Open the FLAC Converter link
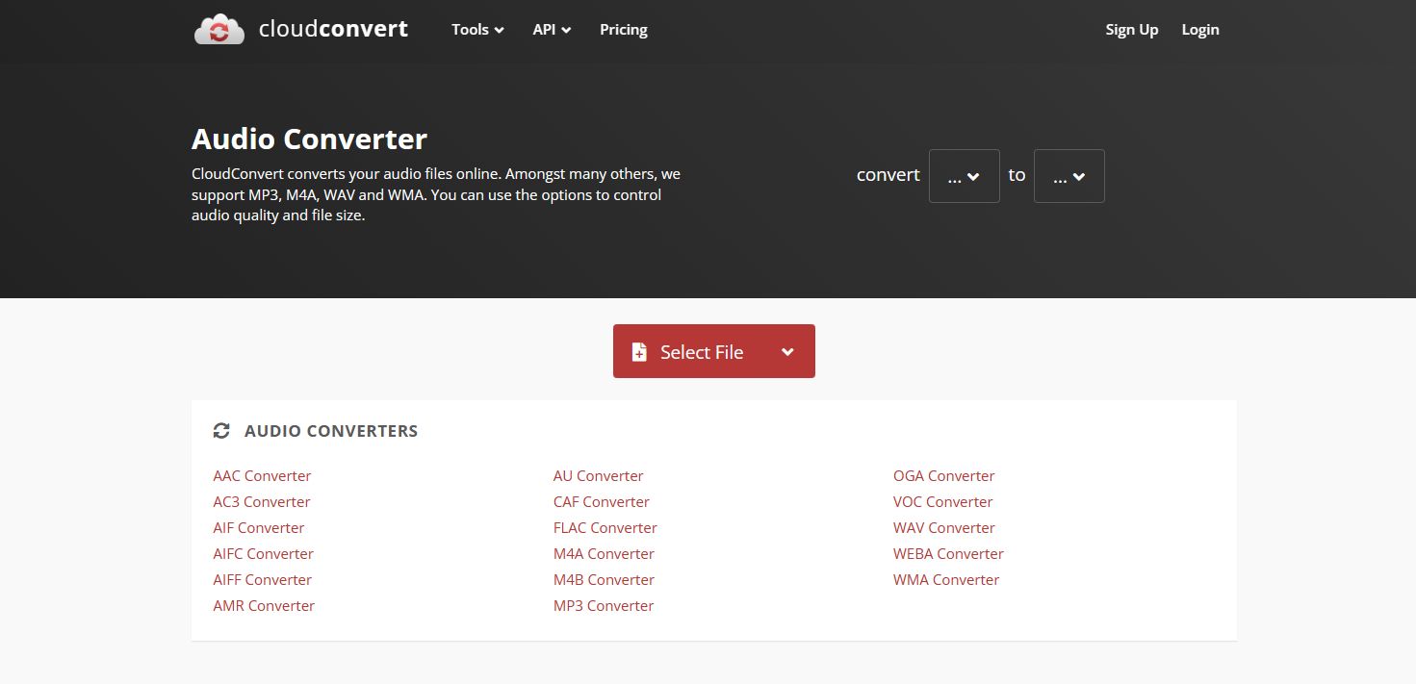 [x=605, y=528]
